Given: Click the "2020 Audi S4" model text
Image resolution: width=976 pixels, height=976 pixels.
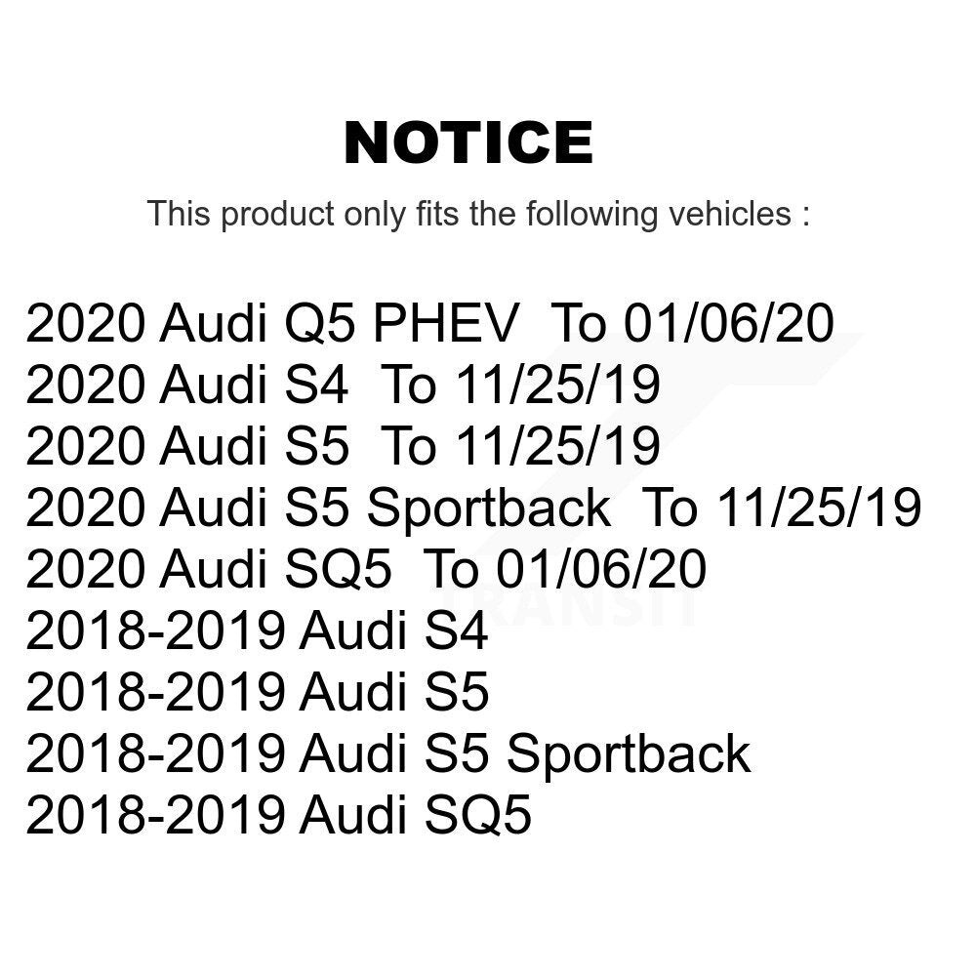Looking at the screenshot, I should coord(185,386).
